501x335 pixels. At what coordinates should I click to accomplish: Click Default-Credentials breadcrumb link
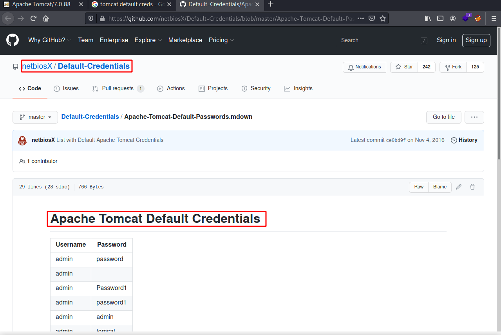pyautogui.click(x=90, y=117)
